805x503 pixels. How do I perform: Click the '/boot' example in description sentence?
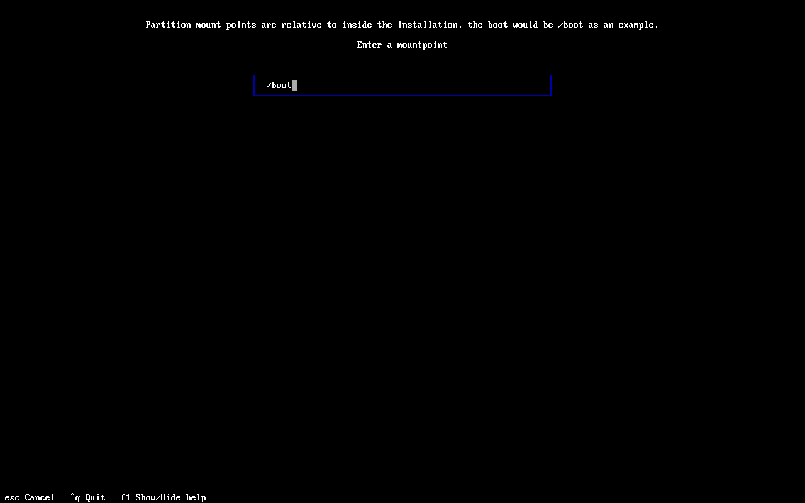click(570, 25)
